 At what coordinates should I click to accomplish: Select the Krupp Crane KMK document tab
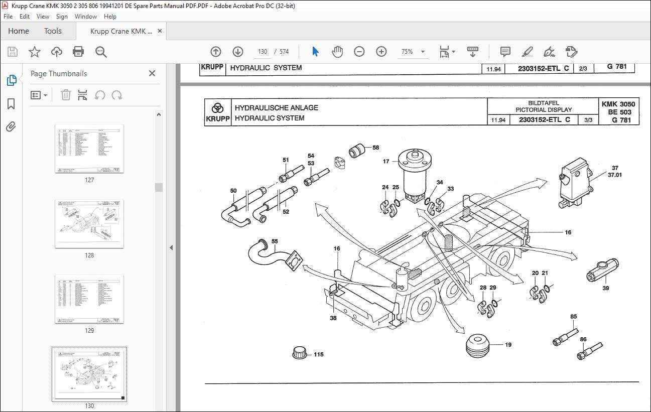121,31
